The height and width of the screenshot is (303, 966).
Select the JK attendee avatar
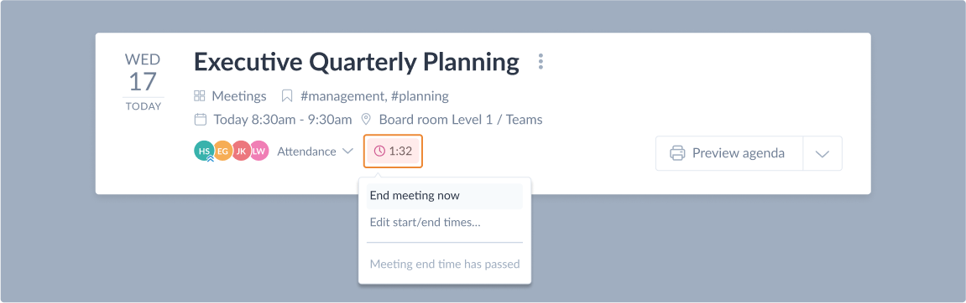241,151
